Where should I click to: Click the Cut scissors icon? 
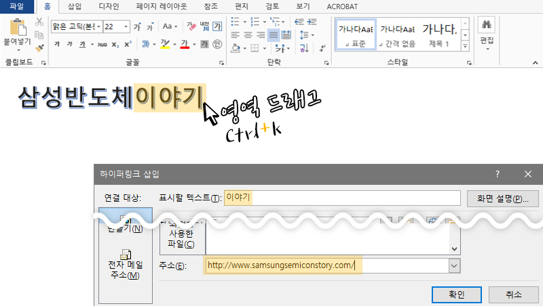coord(39,22)
